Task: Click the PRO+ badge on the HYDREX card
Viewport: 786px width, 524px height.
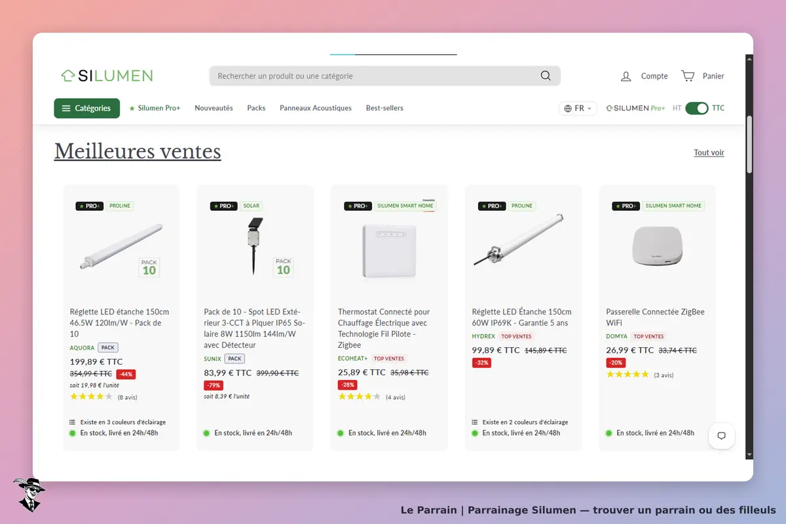Action: point(492,206)
